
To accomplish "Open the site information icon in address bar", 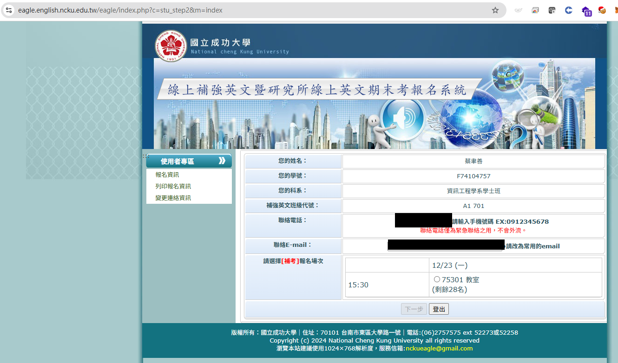I will coord(9,10).
